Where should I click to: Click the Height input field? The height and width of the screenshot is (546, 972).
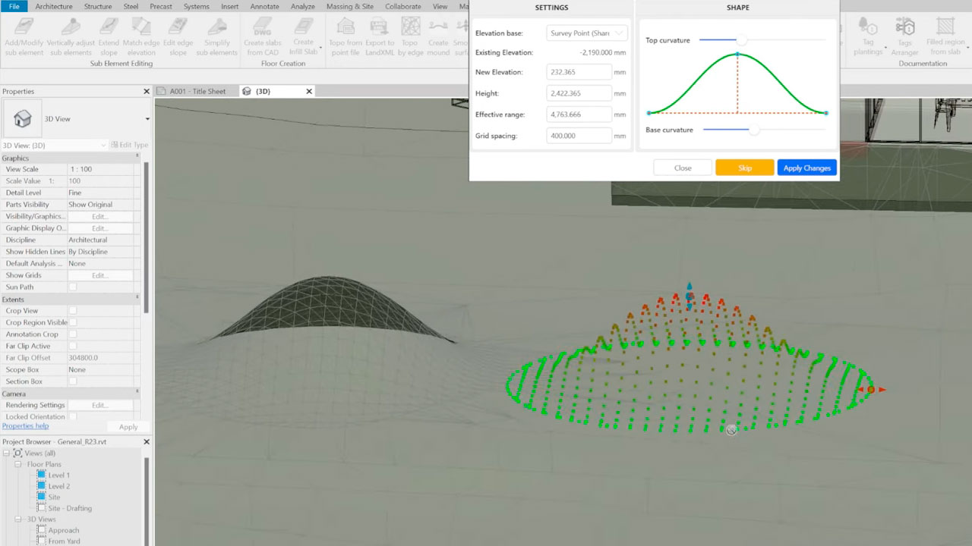(x=579, y=93)
